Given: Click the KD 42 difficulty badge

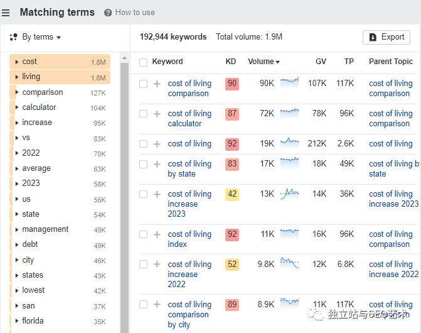Looking at the screenshot, I should coord(232,194).
